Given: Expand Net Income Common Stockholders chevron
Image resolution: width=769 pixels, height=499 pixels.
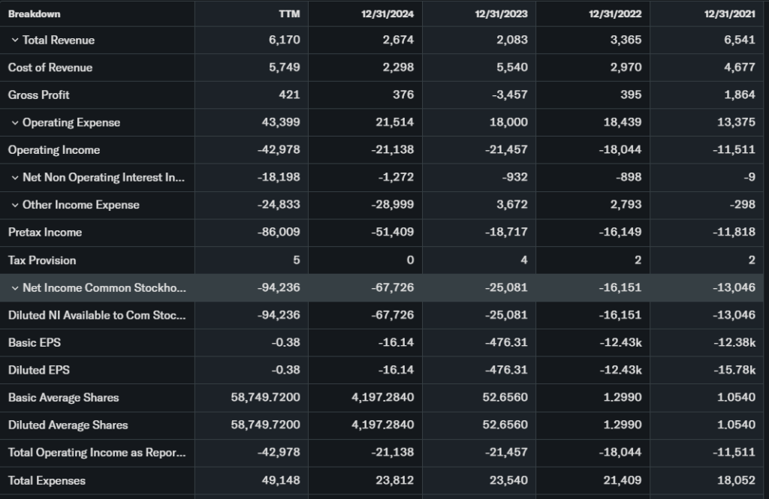Looking at the screenshot, I should 14,288.
